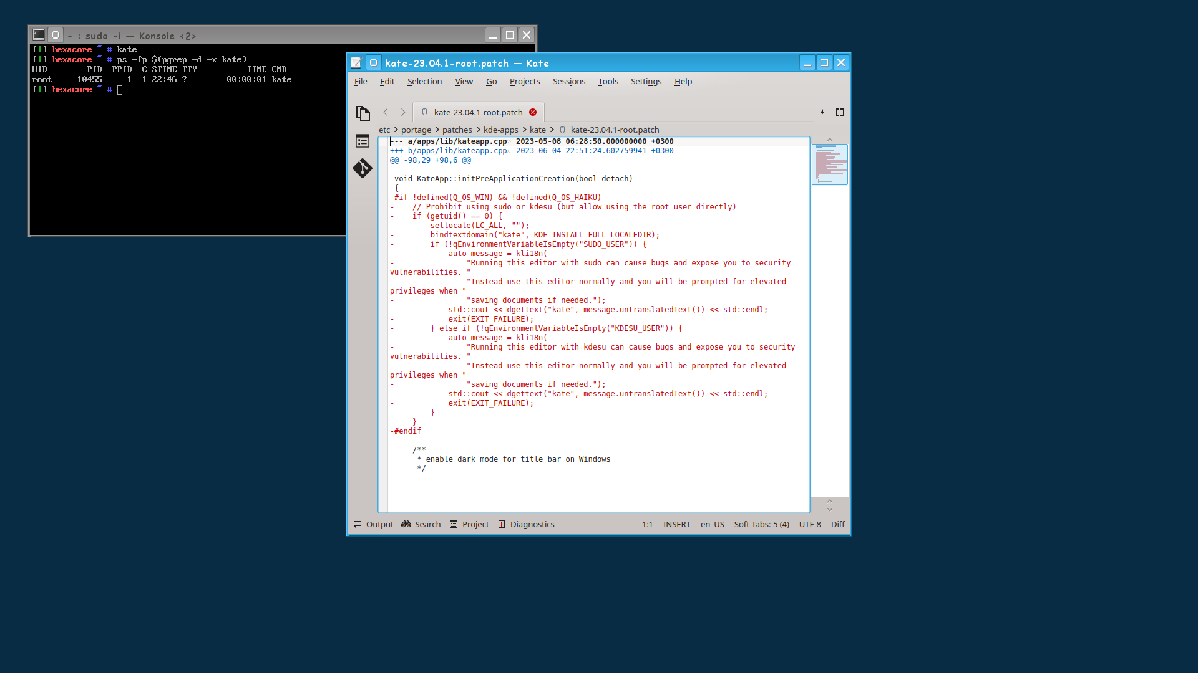Click the '@@ -98,29 +98,6 @@' hunk header line

tap(431, 160)
